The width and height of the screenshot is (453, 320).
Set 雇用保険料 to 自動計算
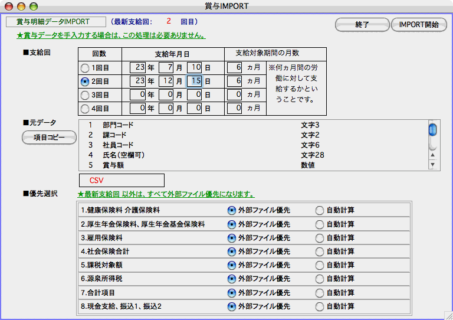[320, 238]
